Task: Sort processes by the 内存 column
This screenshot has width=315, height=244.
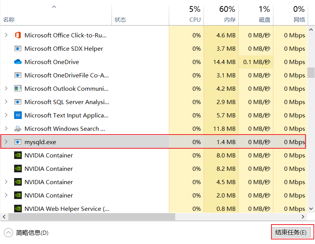Action: pos(227,14)
